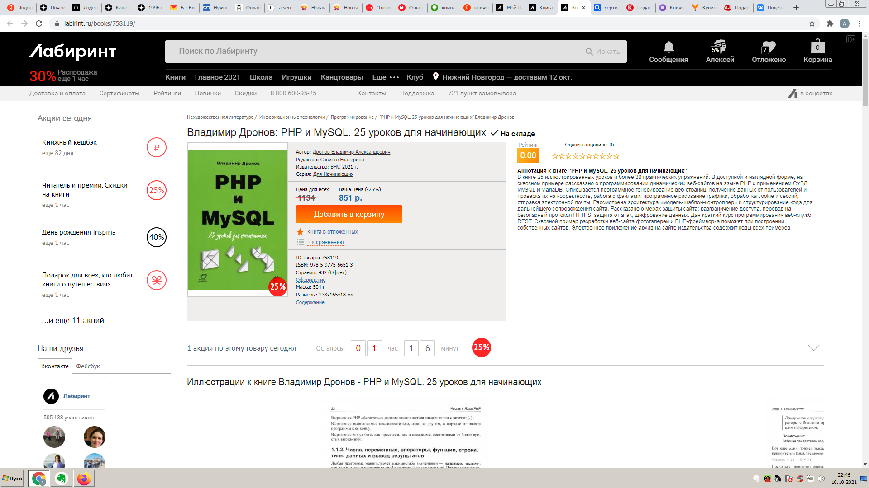This screenshot has height=488, width=869.
Task: Click the Нижний Новгород location pin
Action: tap(435, 76)
